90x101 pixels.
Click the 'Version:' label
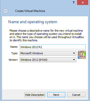pyautogui.click(x=13, y=60)
